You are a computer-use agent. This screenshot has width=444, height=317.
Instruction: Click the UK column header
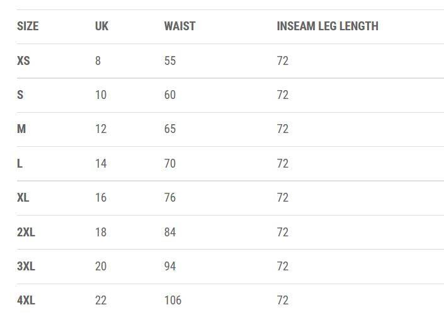pyautogui.click(x=101, y=26)
